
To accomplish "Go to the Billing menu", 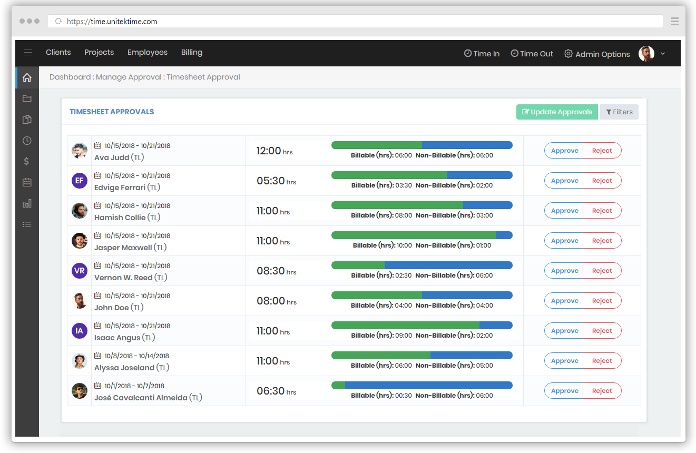I will (192, 53).
